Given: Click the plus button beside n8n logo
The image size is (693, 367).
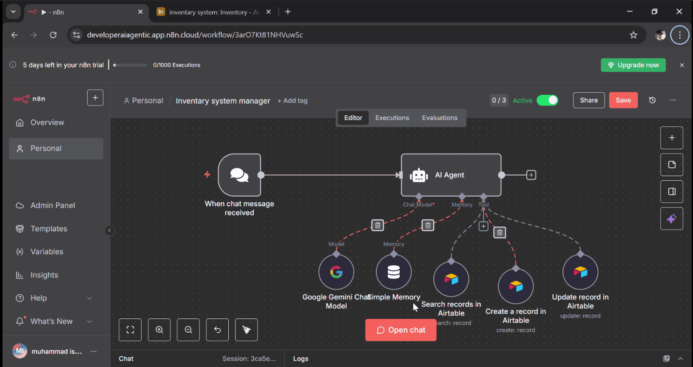Looking at the screenshot, I should pyautogui.click(x=95, y=98).
